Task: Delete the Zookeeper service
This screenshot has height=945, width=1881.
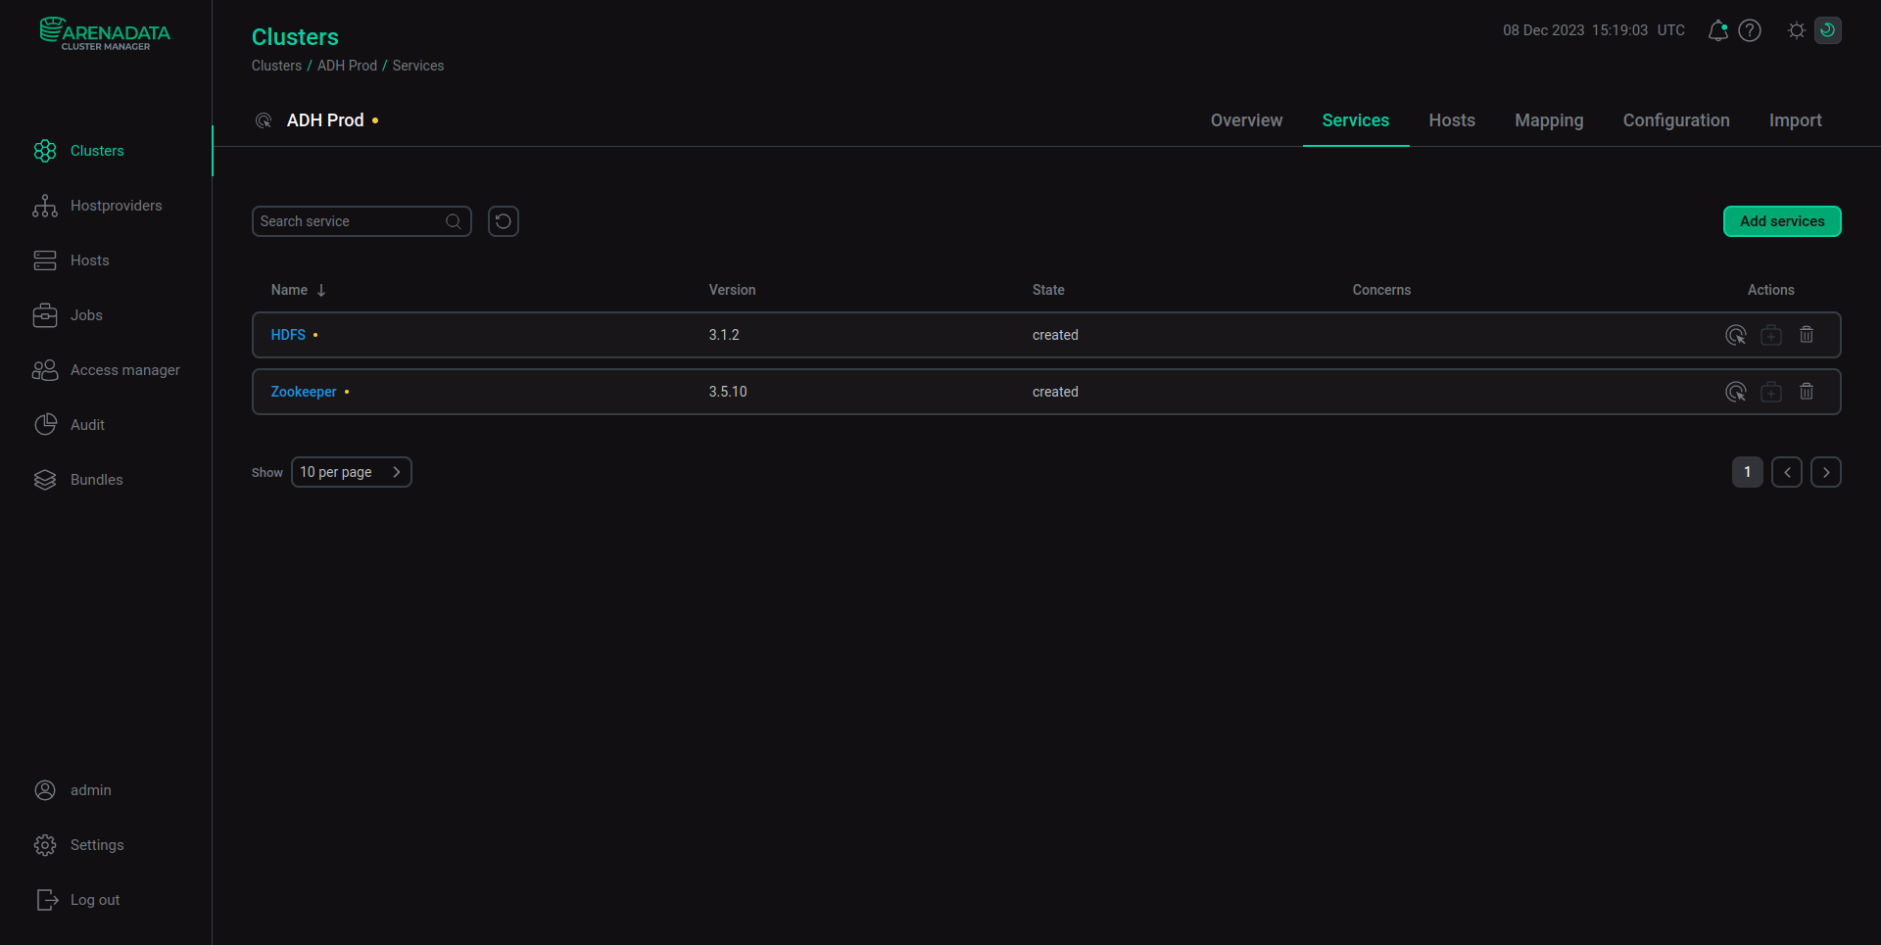Action: click(x=1807, y=392)
